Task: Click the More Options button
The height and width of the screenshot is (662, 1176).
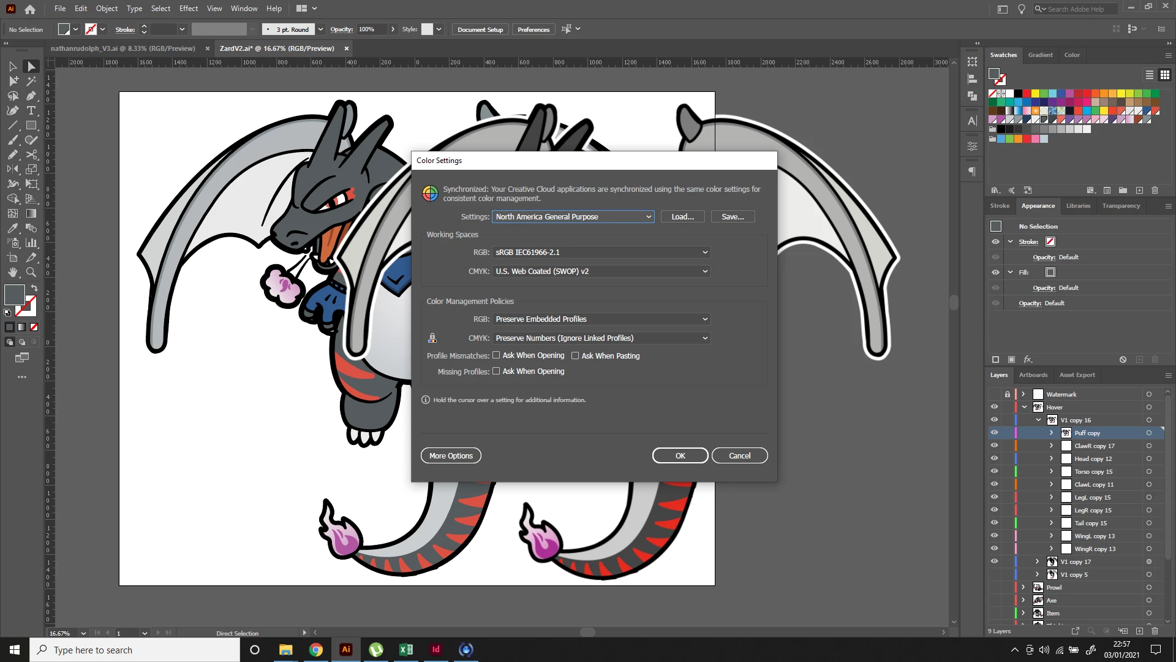Action: pyautogui.click(x=451, y=456)
